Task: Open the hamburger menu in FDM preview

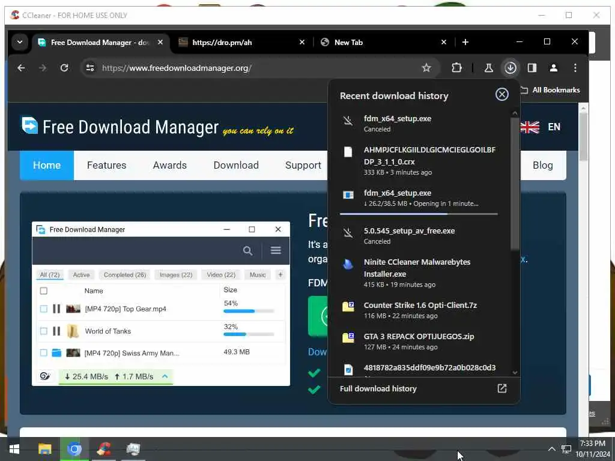Action: coord(276,250)
